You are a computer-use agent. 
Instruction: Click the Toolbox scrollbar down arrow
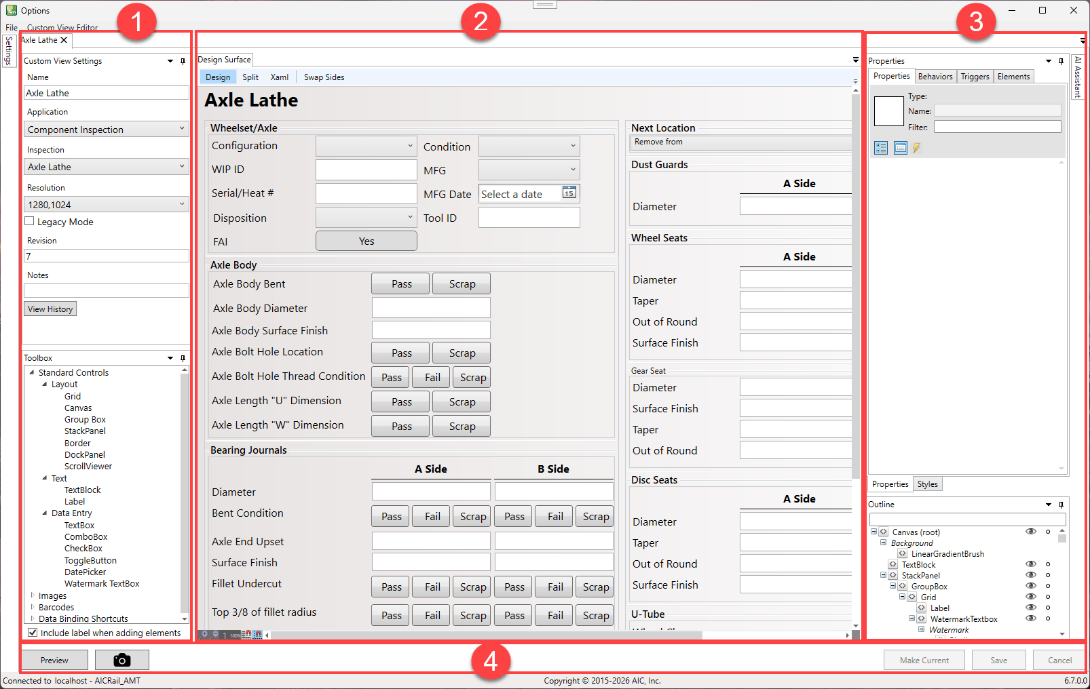tap(185, 619)
